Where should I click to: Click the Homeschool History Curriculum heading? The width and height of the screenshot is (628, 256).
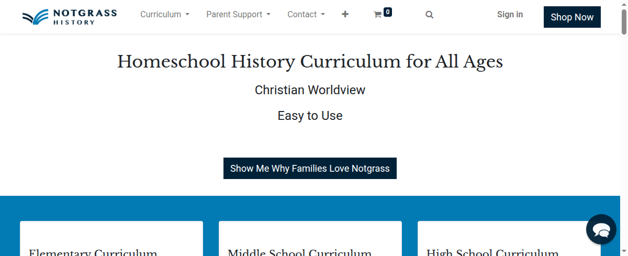coord(310,62)
